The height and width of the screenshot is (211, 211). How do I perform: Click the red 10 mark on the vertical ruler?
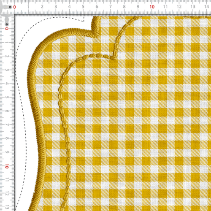(7, 166)
